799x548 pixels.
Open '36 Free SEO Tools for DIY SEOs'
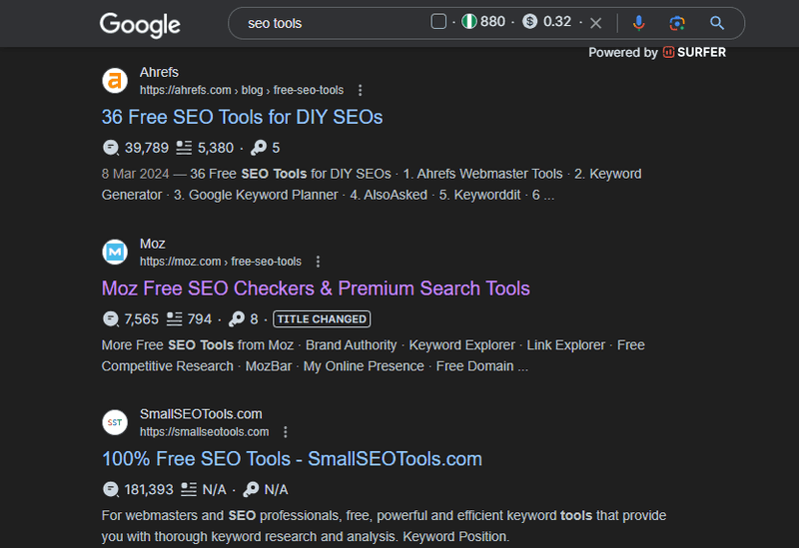pyautogui.click(x=242, y=117)
